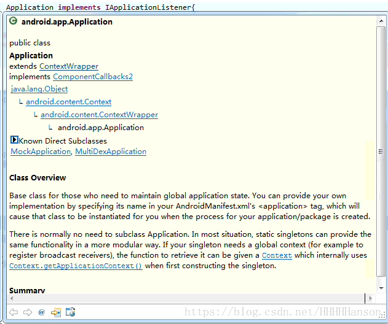
Task: Click the Forward arrow in Javadoc toolbar
Action: pyautogui.click(x=28, y=312)
